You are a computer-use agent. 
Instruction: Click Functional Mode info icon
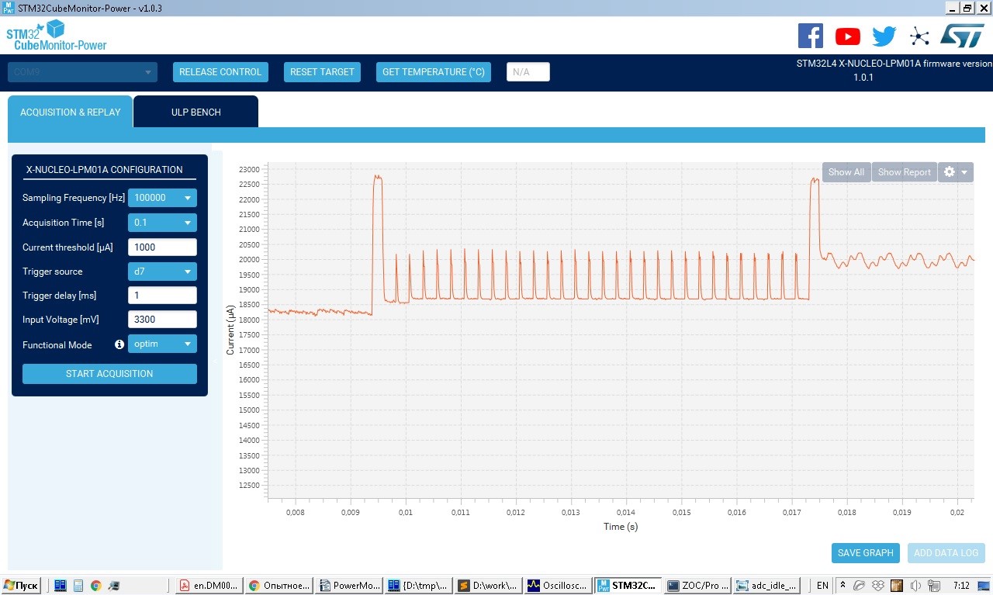(x=119, y=344)
